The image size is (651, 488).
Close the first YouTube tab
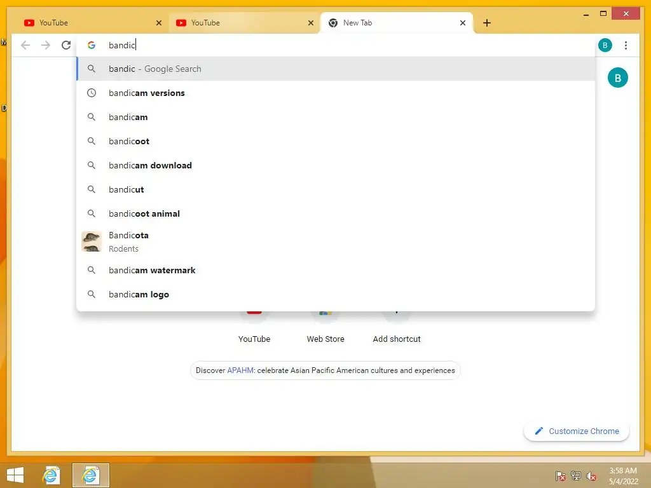(x=158, y=23)
